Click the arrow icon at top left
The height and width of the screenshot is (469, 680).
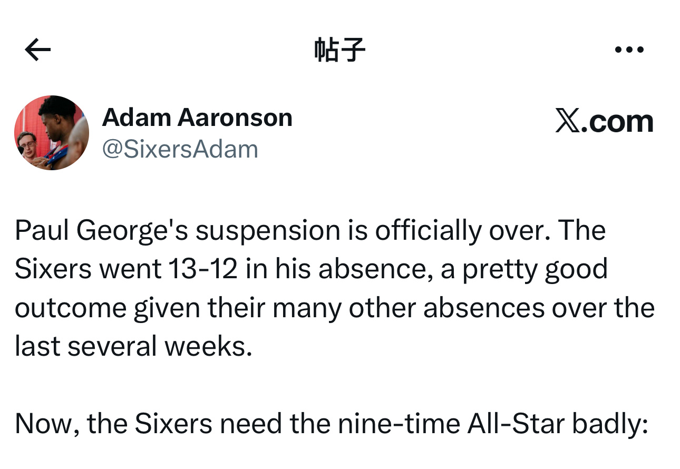coord(38,48)
